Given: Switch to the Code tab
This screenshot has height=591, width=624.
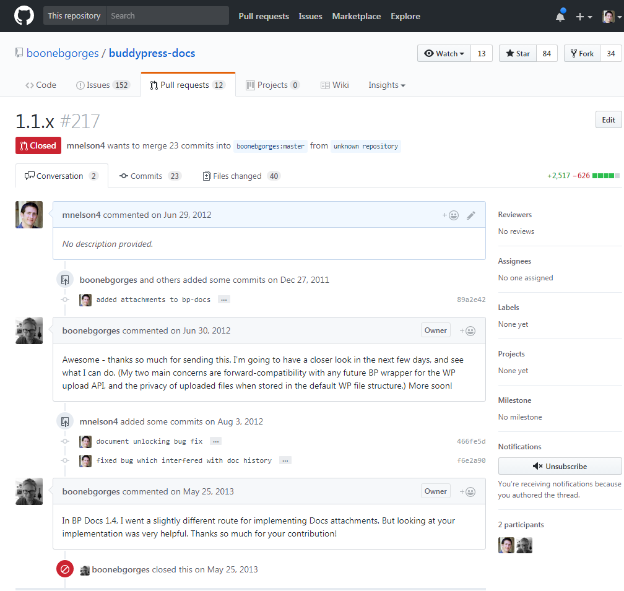Looking at the screenshot, I should [x=41, y=85].
